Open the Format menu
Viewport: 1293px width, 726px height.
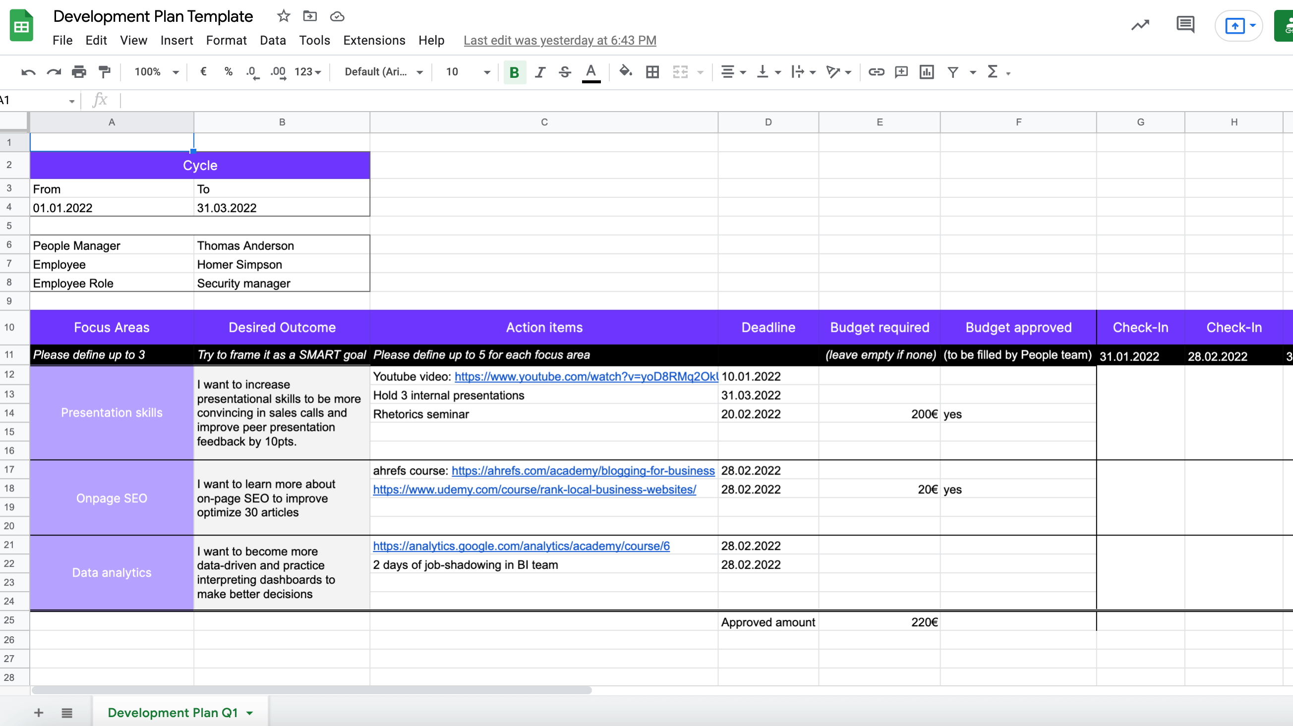226,40
